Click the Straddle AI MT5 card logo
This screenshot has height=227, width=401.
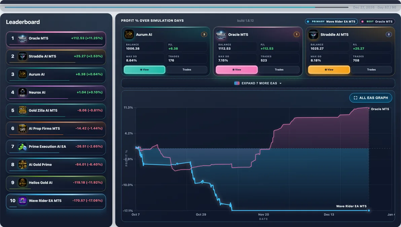coord(313,35)
